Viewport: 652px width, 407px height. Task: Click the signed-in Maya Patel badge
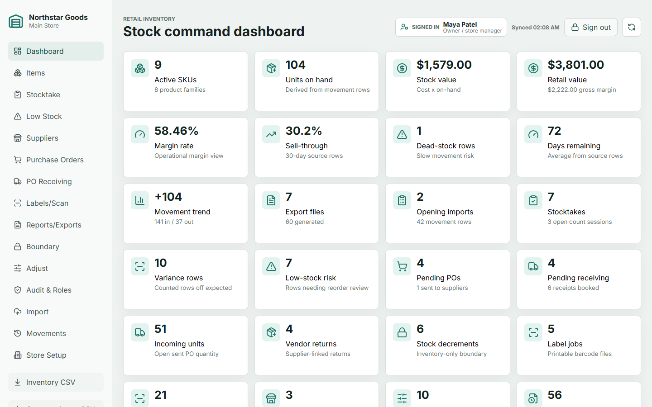click(451, 27)
